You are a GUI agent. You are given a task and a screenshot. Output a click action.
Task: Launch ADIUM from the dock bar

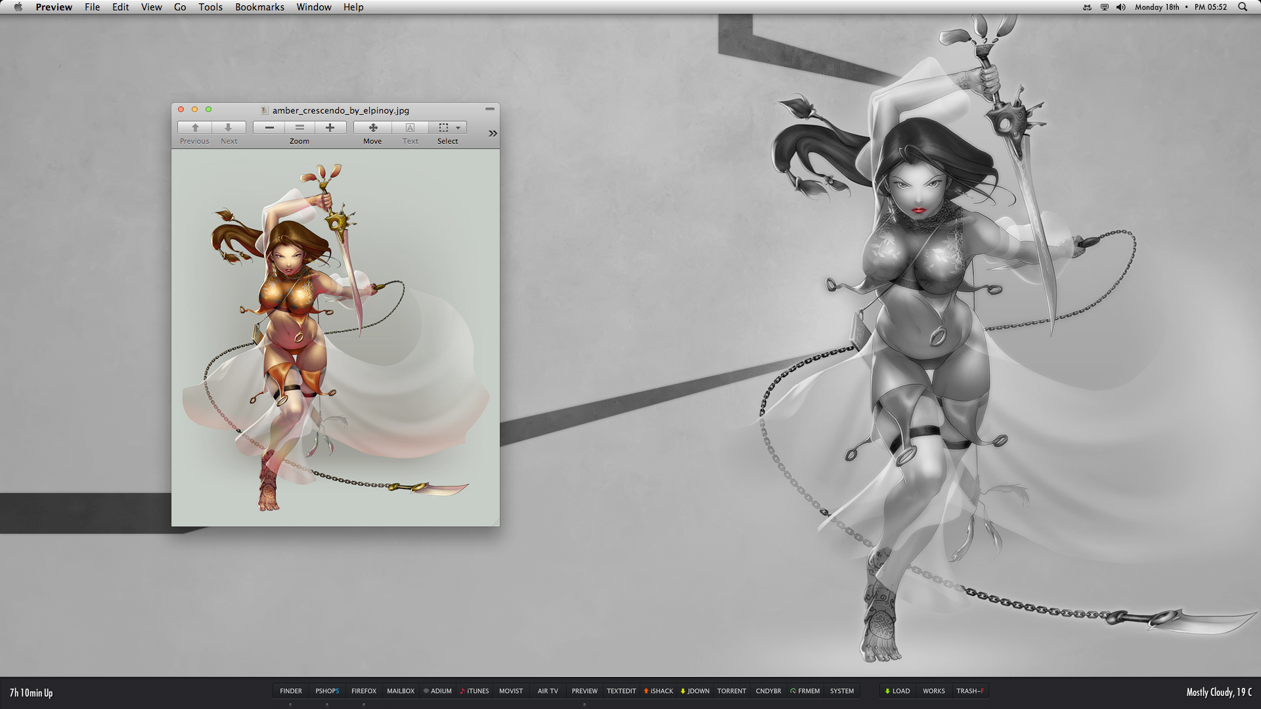pos(437,691)
